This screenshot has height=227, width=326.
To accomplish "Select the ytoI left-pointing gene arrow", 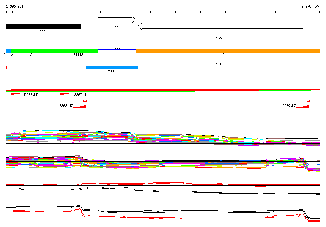I will click(221, 26).
